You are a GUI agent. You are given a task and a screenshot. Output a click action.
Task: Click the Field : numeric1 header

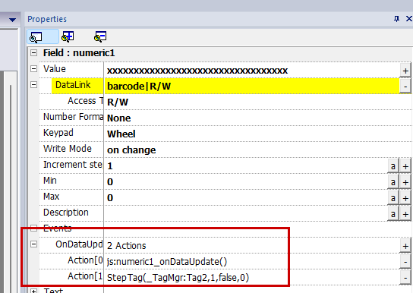coord(79,53)
